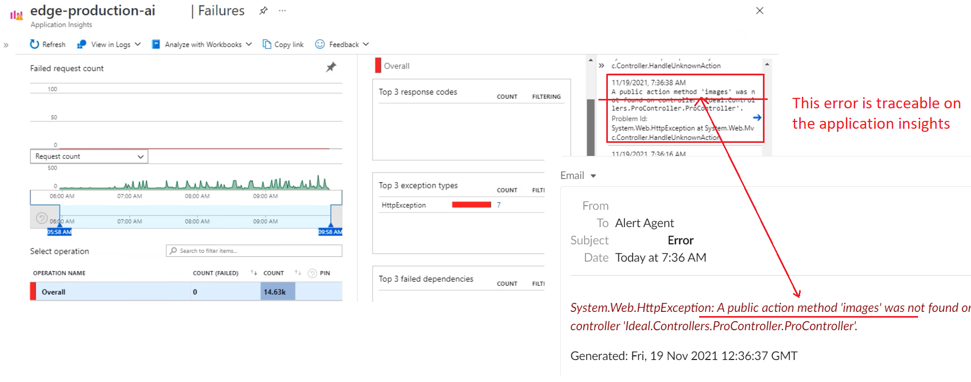Open the 7:36:16 AM exception sample

[648, 154]
